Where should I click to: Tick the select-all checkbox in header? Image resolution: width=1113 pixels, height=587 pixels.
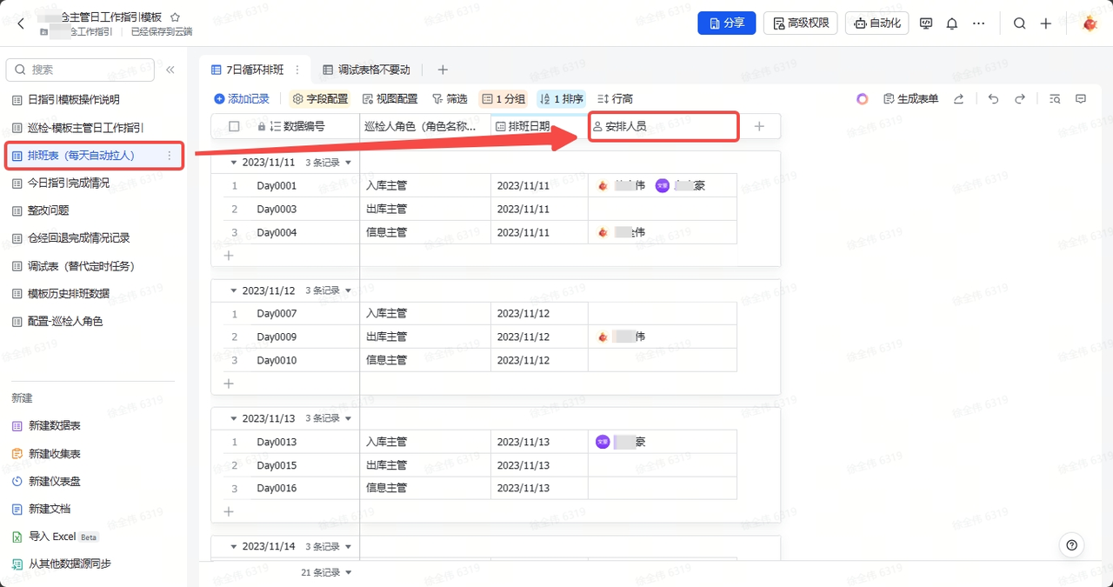234,126
